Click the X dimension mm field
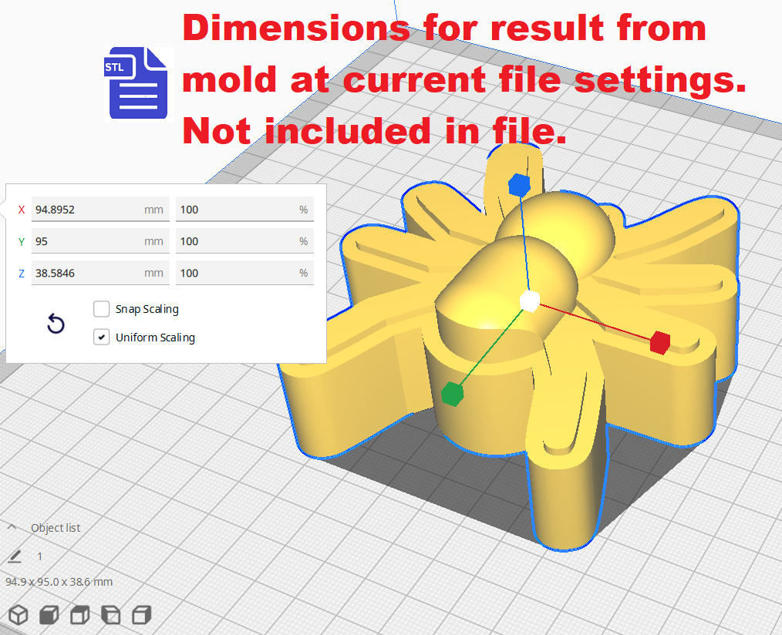782x635 pixels. (x=85, y=210)
